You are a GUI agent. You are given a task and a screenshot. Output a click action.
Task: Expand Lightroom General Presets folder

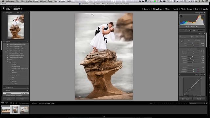coord(7,55)
